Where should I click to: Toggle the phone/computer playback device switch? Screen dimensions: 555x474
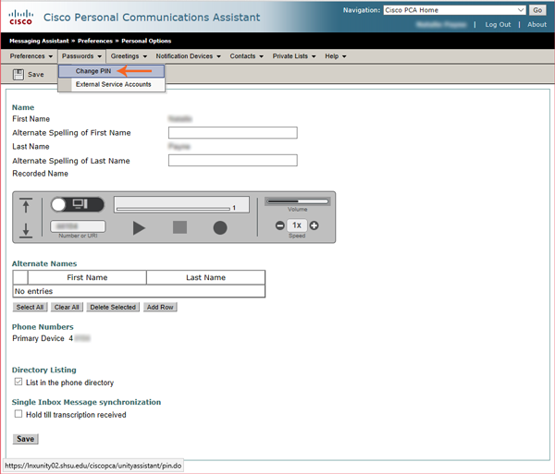(x=69, y=203)
